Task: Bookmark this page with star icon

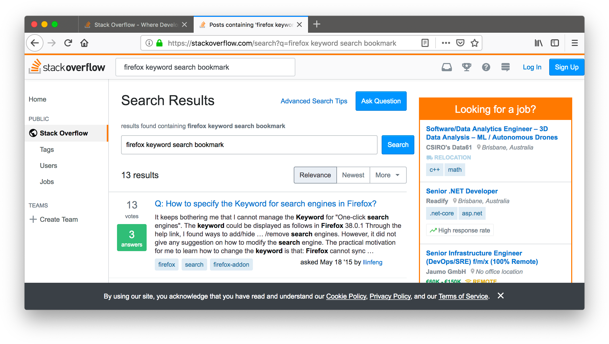Action: [475, 43]
